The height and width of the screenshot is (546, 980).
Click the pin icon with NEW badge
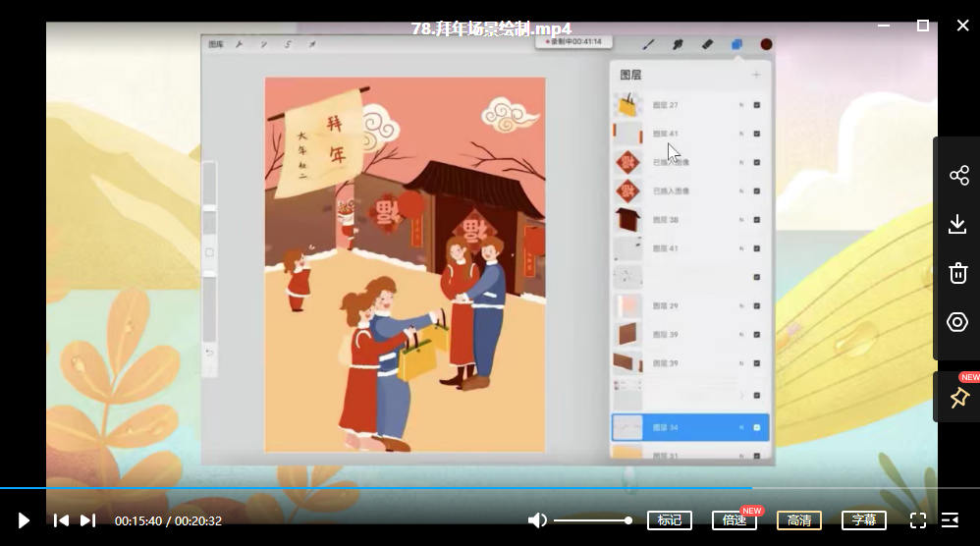click(x=958, y=398)
